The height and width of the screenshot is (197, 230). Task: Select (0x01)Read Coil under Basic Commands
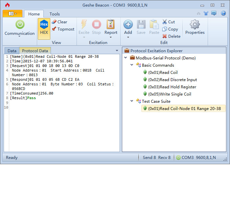[x=163, y=72]
